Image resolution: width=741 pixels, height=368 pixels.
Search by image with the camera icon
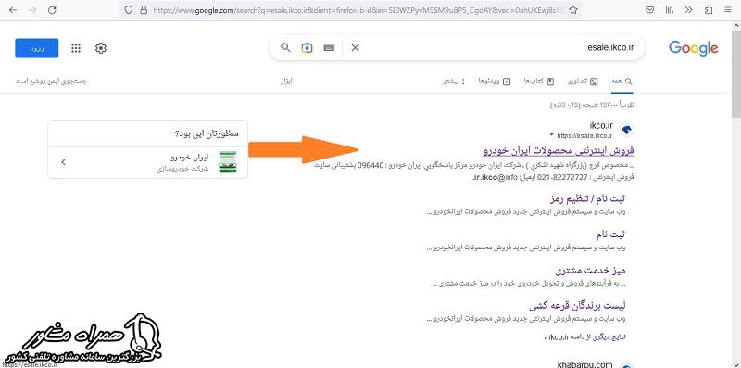click(308, 48)
